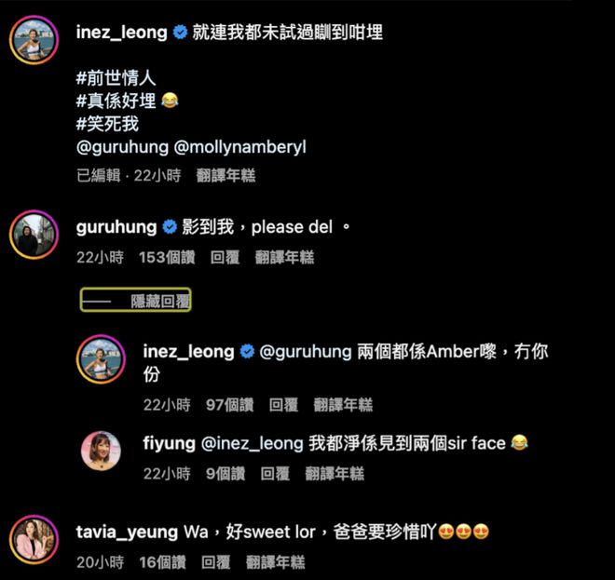Reply to guruhung's comment via 回覆
Image resolution: width=615 pixels, height=580 pixels.
(225, 258)
